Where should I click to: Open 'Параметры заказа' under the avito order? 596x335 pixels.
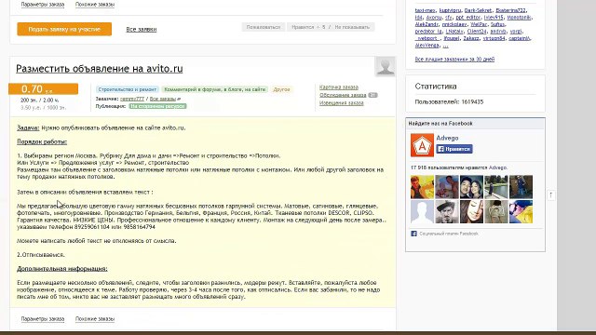tap(43, 319)
